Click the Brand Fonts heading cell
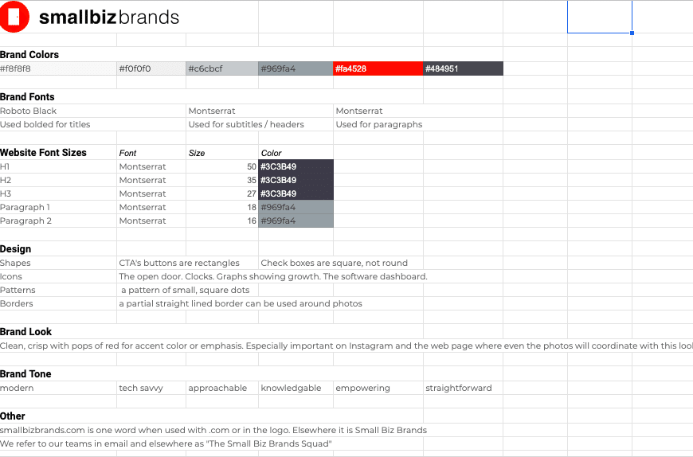693x457 pixels. click(x=27, y=96)
